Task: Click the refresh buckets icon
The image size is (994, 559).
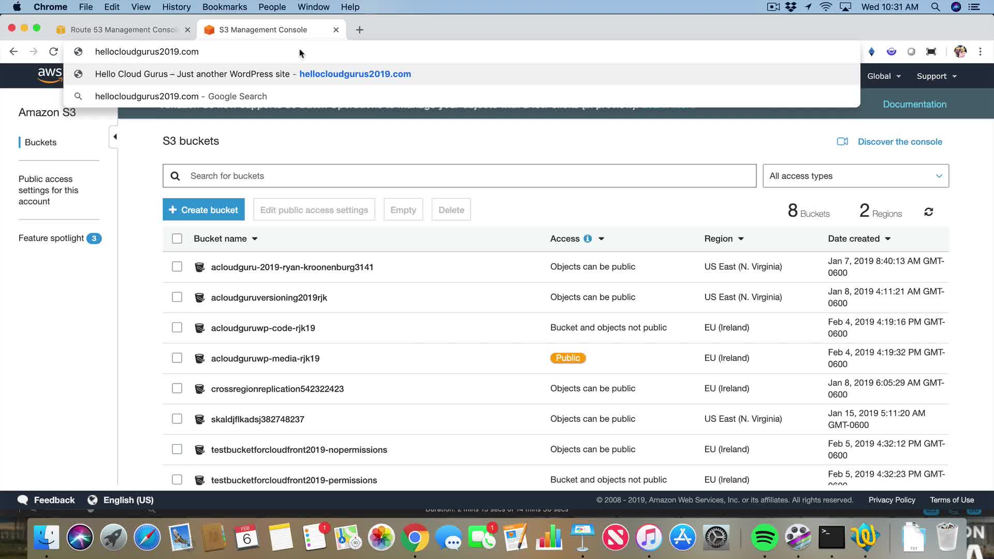Action: pyautogui.click(x=928, y=212)
